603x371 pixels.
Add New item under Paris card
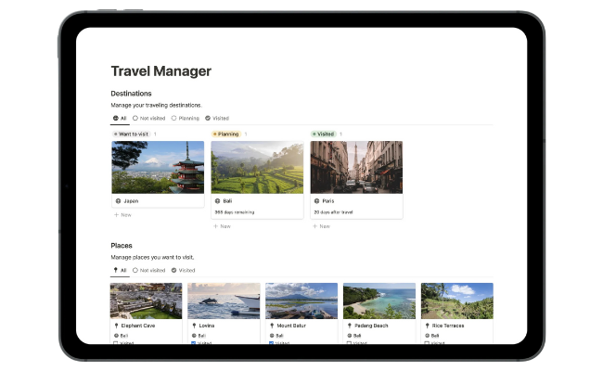coord(321,226)
